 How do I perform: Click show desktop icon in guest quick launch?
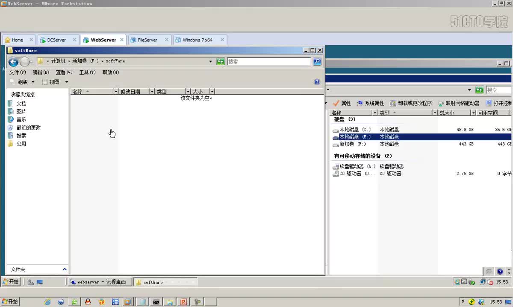point(40,282)
